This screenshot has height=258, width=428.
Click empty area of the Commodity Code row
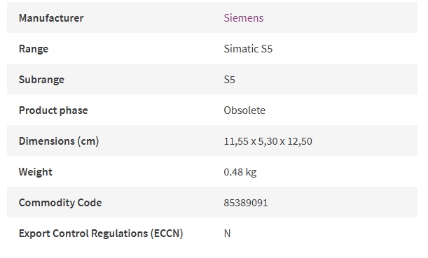tap(341, 203)
